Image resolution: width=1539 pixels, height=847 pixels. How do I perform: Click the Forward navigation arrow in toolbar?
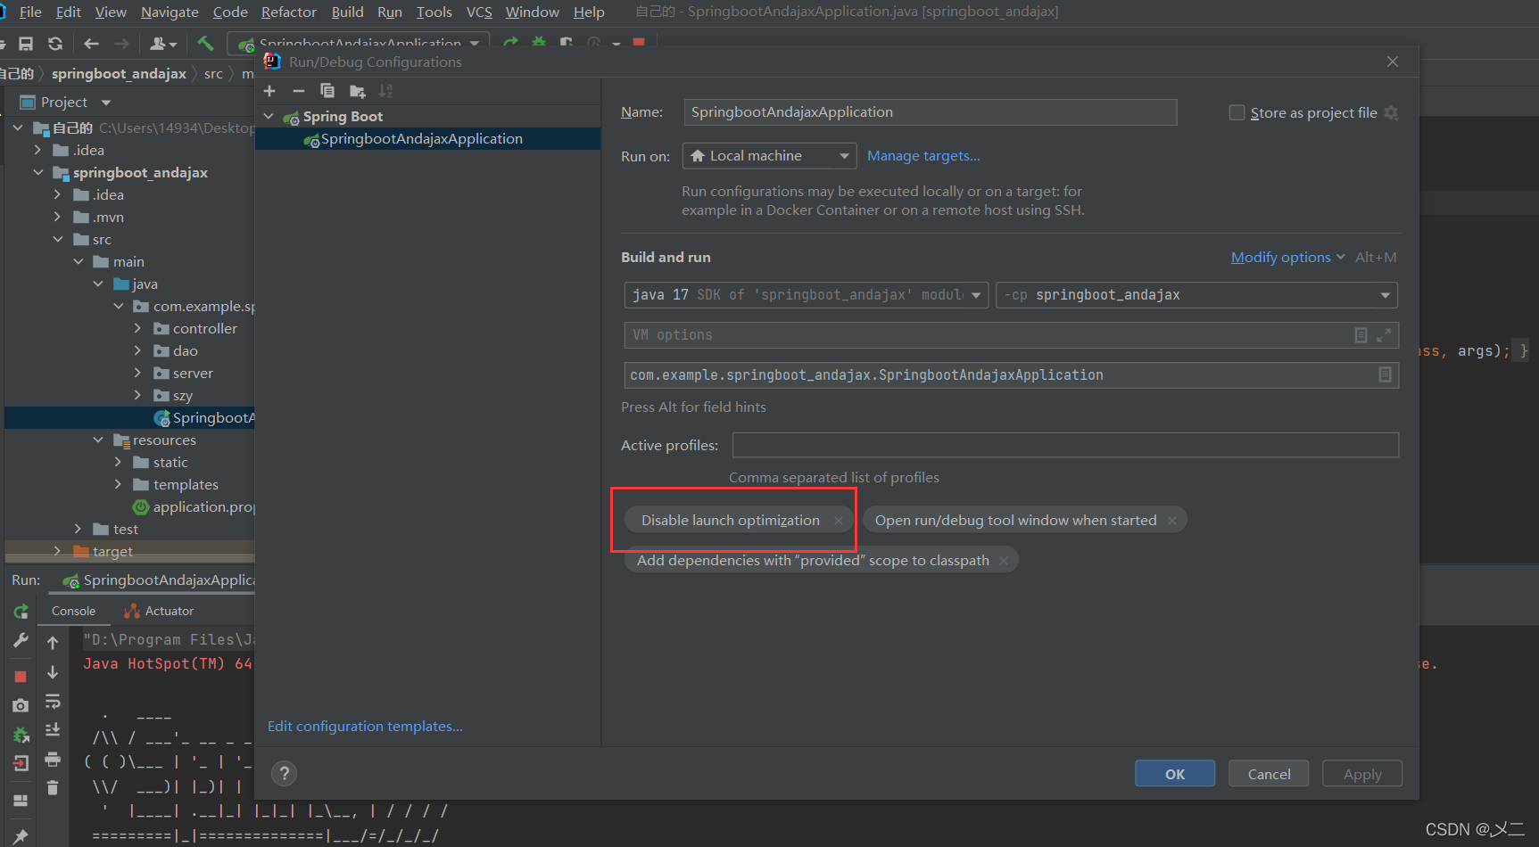(122, 44)
